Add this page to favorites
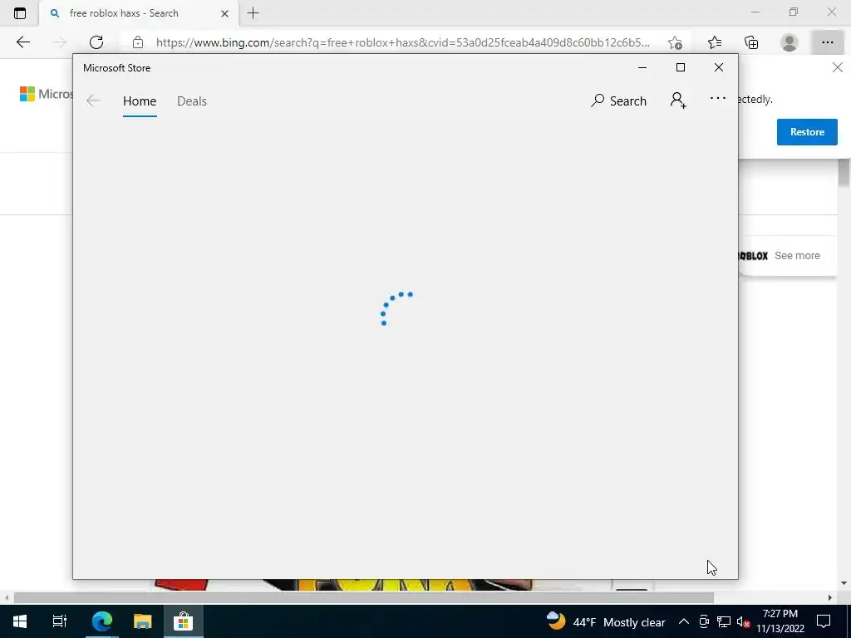This screenshot has width=851, height=638. [x=675, y=42]
